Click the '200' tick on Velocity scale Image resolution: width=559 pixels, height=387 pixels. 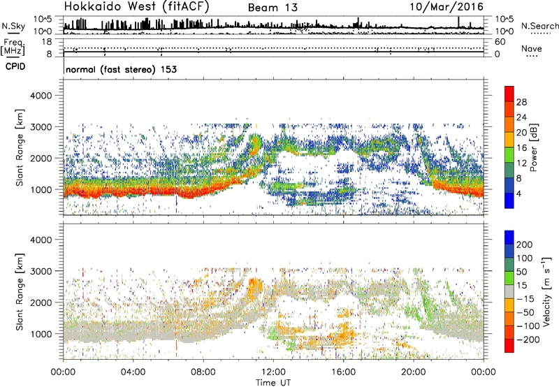(x=525, y=244)
